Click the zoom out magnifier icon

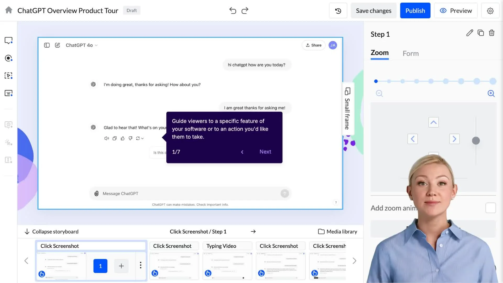379,94
